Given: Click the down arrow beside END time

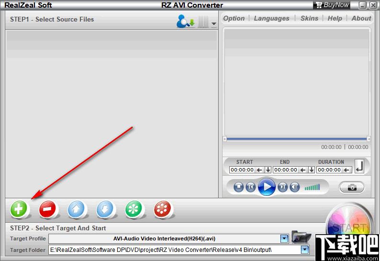Looking at the screenshot, I should pyautogui.click(x=312, y=170).
